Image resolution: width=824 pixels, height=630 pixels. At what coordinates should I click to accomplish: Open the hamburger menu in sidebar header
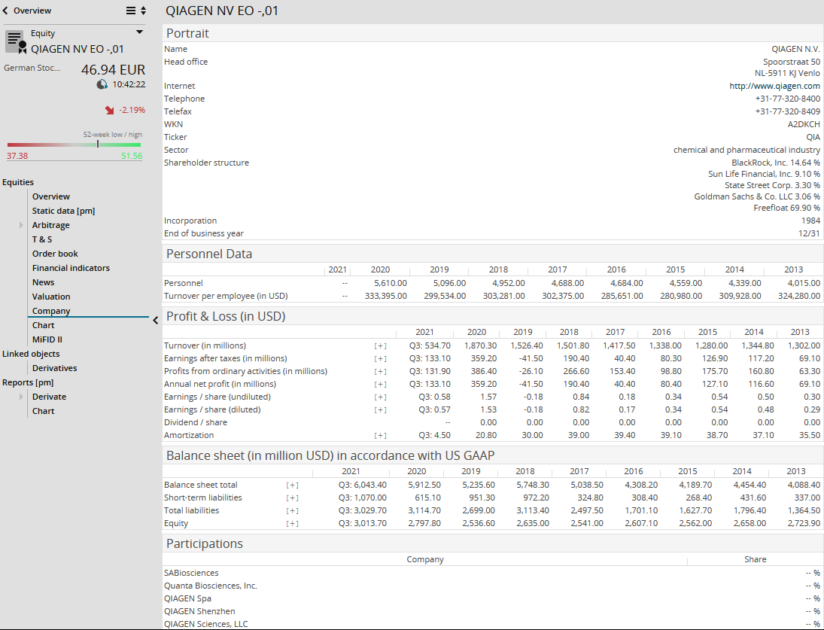coord(131,11)
